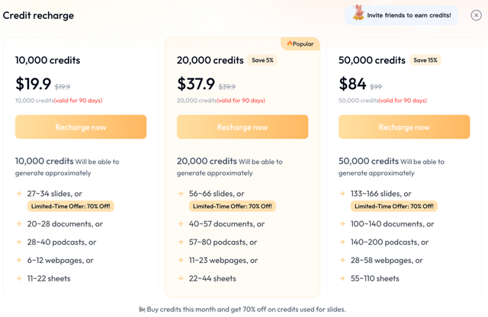Click sparkle icon beside 133~166 slides

coord(342,194)
